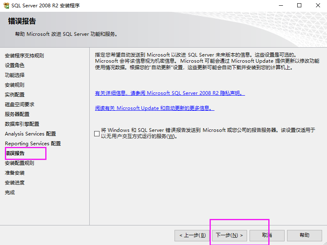Select the Reporting Services 配置 entry
The width and height of the screenshot is (327, 245).
coord(33,143)
